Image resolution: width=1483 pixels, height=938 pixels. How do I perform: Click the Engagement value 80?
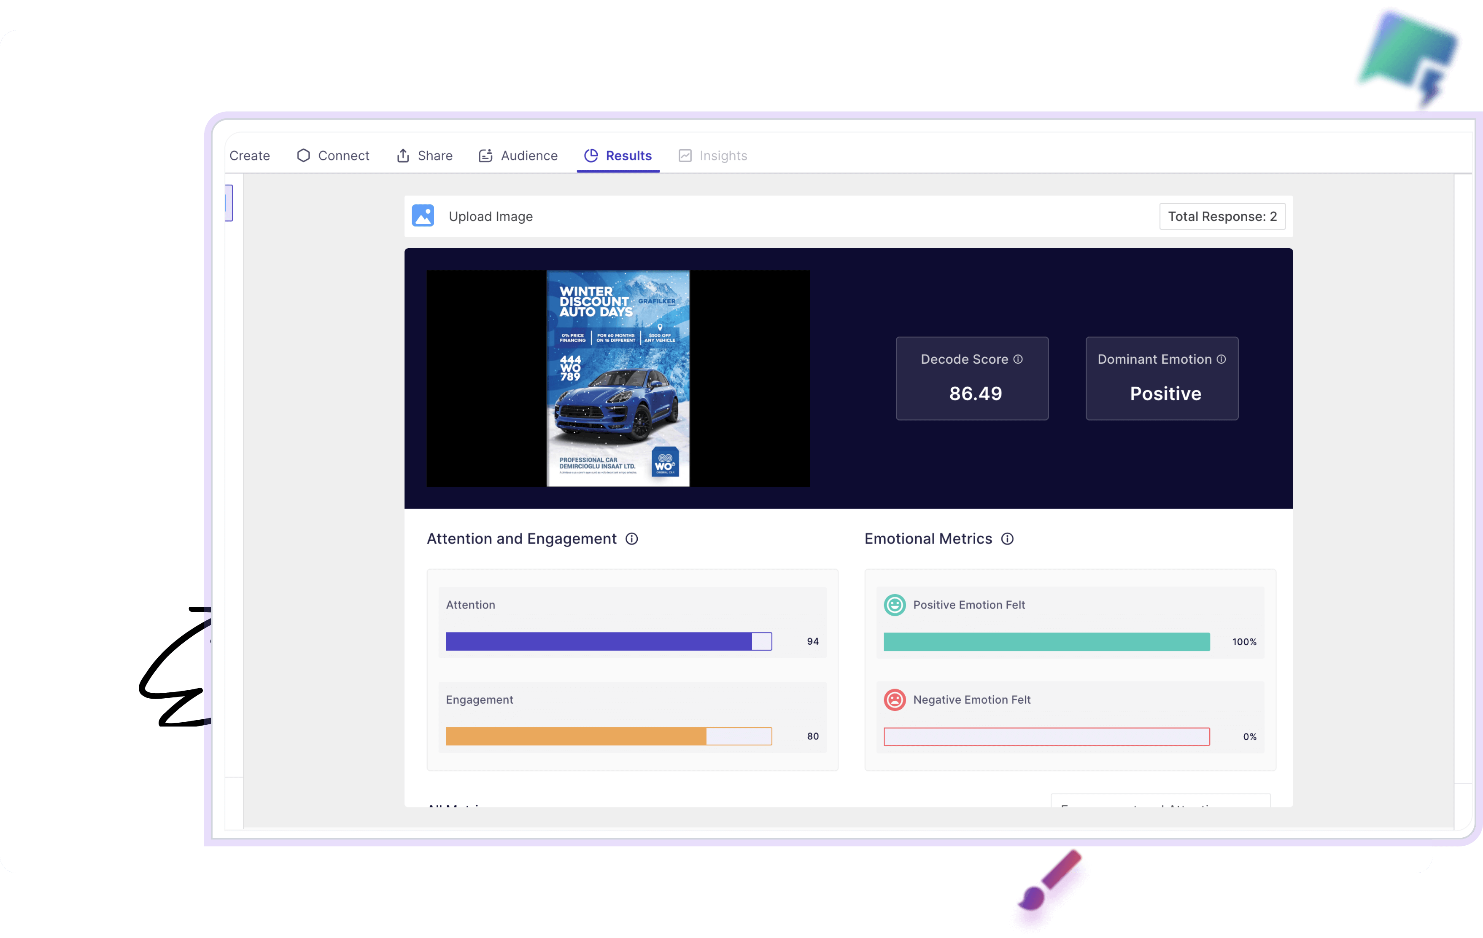(812, 736)
